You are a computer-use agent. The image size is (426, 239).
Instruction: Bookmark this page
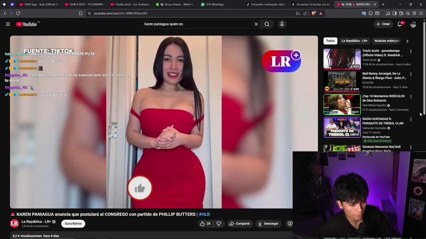pyautogui.click(x=80, y=13)
